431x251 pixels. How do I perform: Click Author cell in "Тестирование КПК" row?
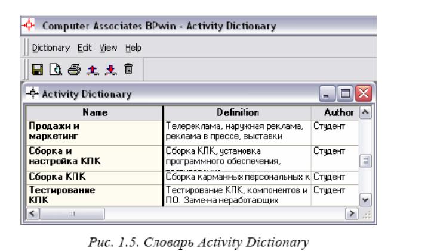335,195
